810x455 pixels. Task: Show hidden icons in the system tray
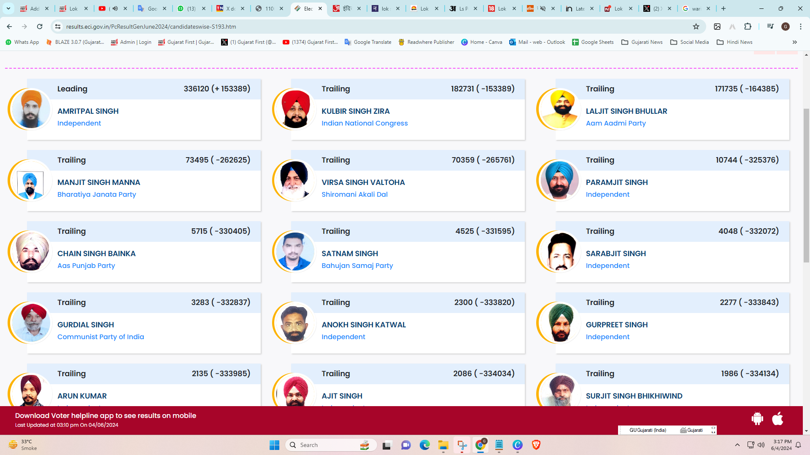pos(737,445)
